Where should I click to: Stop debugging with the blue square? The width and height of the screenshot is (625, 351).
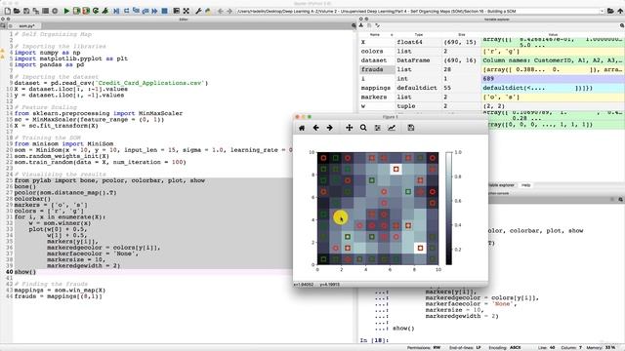(164, 11)
